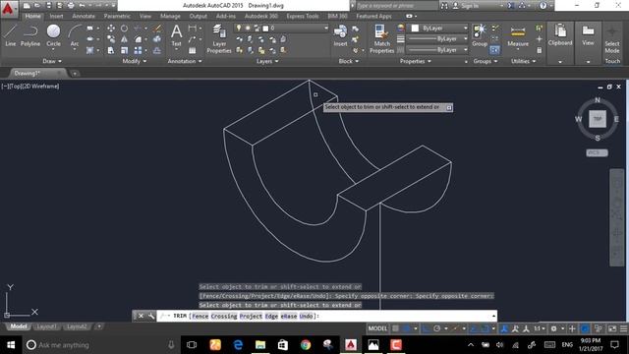Click the MODEL button in status bar

(x=377, y=328)
